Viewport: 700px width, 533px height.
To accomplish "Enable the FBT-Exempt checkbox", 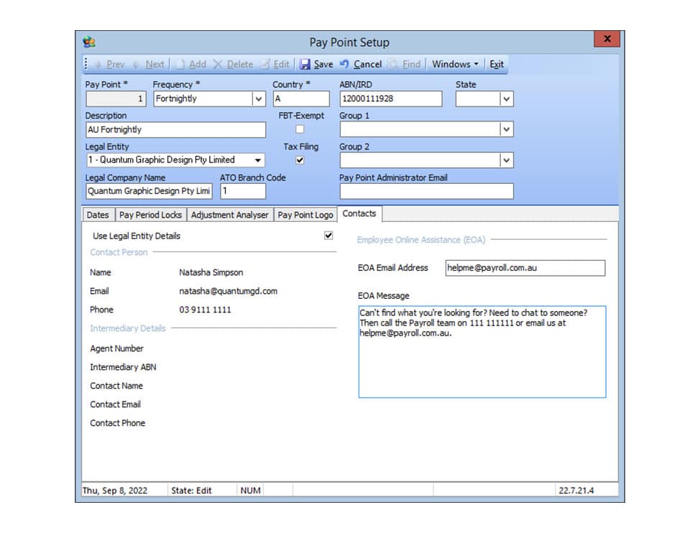I will click(300, 129).
